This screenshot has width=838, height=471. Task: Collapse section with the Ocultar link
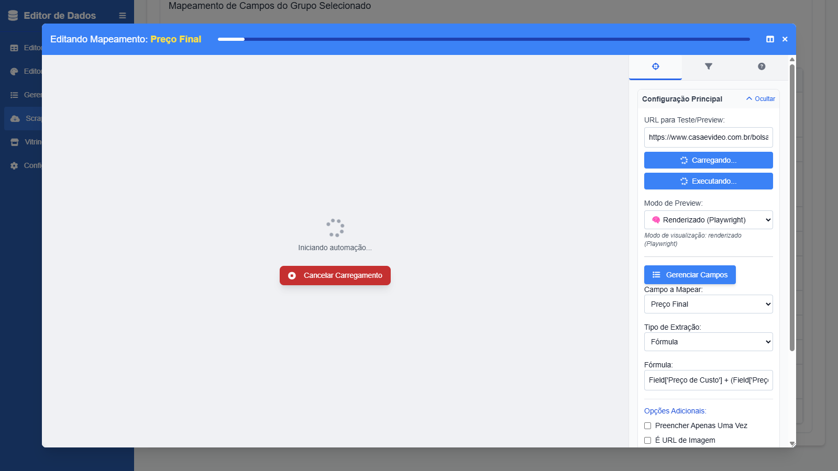pos(760,99)
